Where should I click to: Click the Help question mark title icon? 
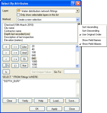coord(73,4)
